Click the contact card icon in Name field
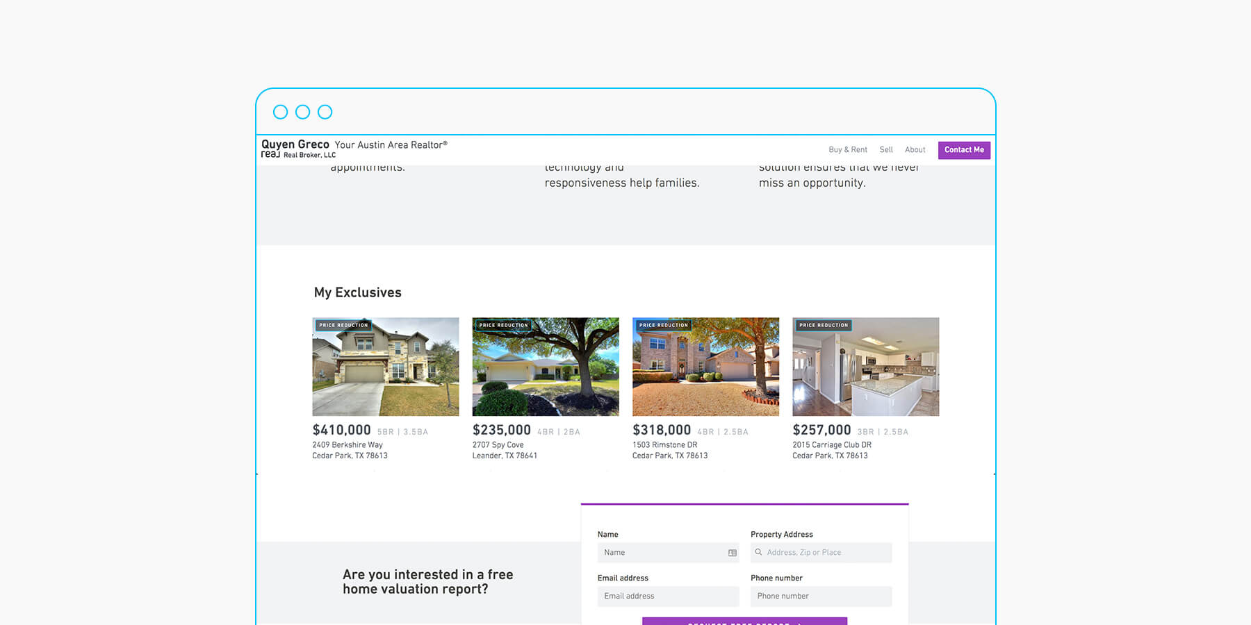This screenshot has height=625, width=1251. point(733,553)
